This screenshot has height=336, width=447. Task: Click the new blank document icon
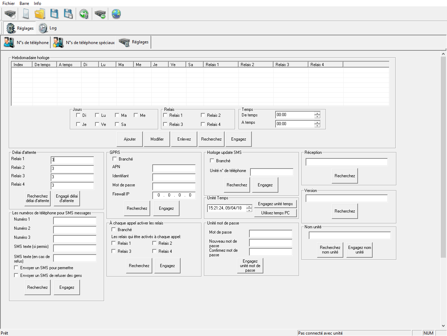(25, 14)
